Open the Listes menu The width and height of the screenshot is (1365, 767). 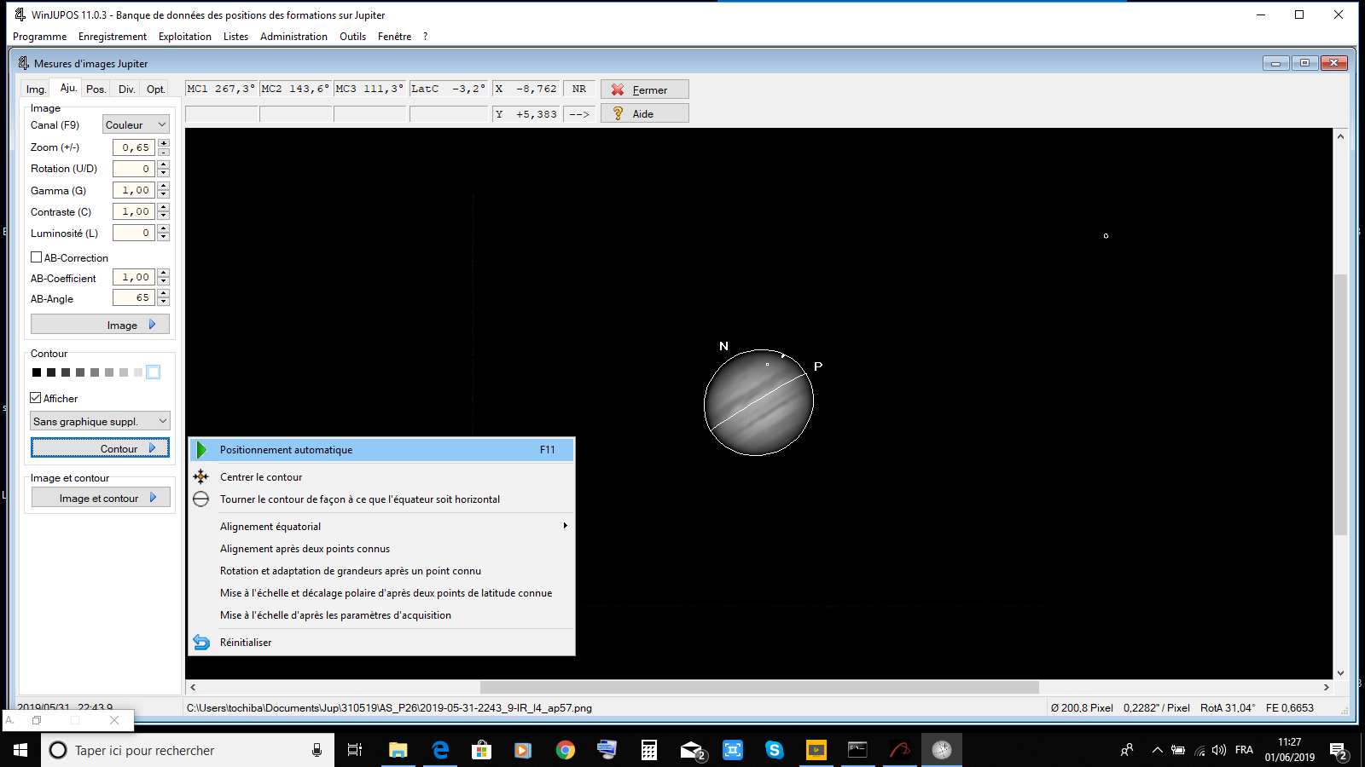(x=235, y=37)
